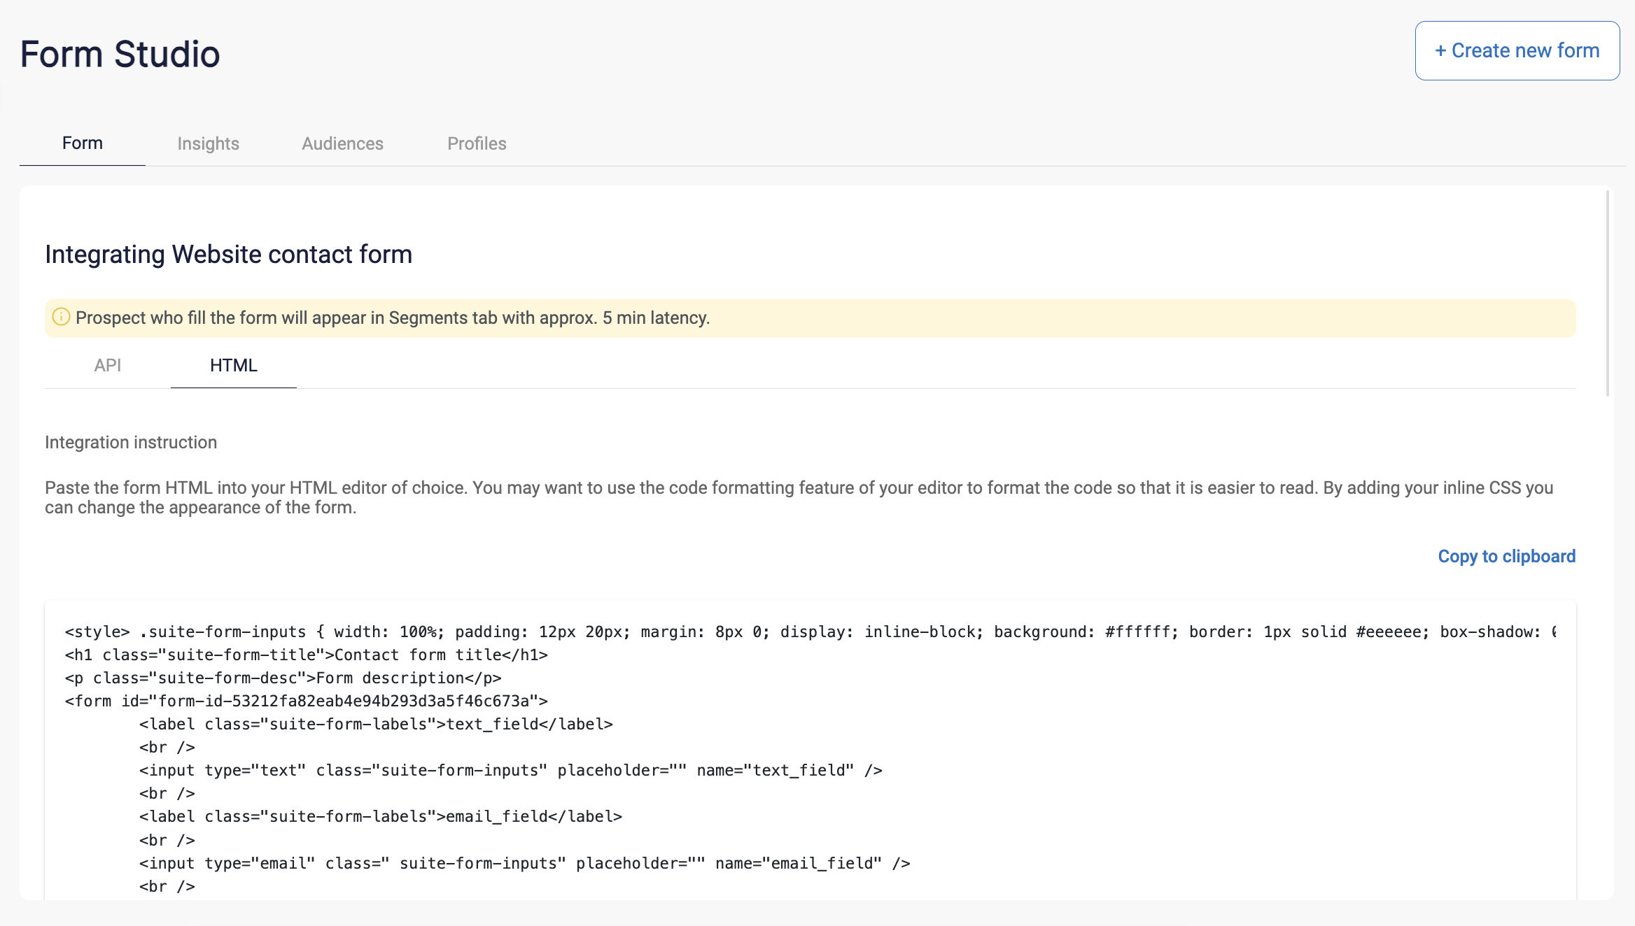Click the Create new form button
The image size is (1635, 926).
click(x=1517, y=50)
